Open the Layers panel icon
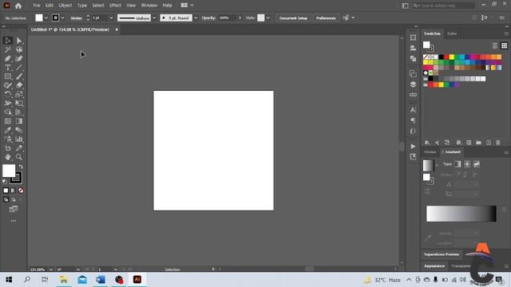511x287 pixels. coord(413,85)
